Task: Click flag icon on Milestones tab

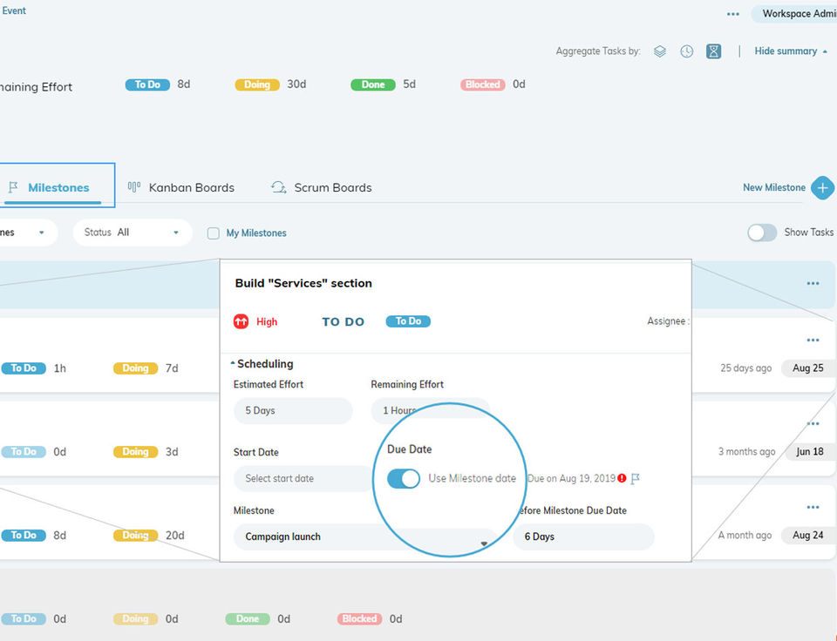Action: click(13, 187)
